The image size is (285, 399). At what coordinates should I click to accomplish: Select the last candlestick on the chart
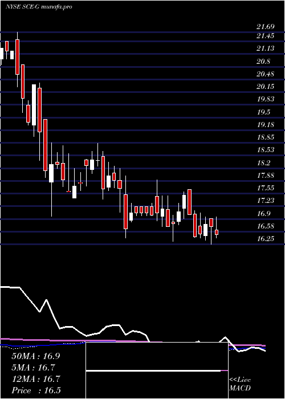pos(217,232)
